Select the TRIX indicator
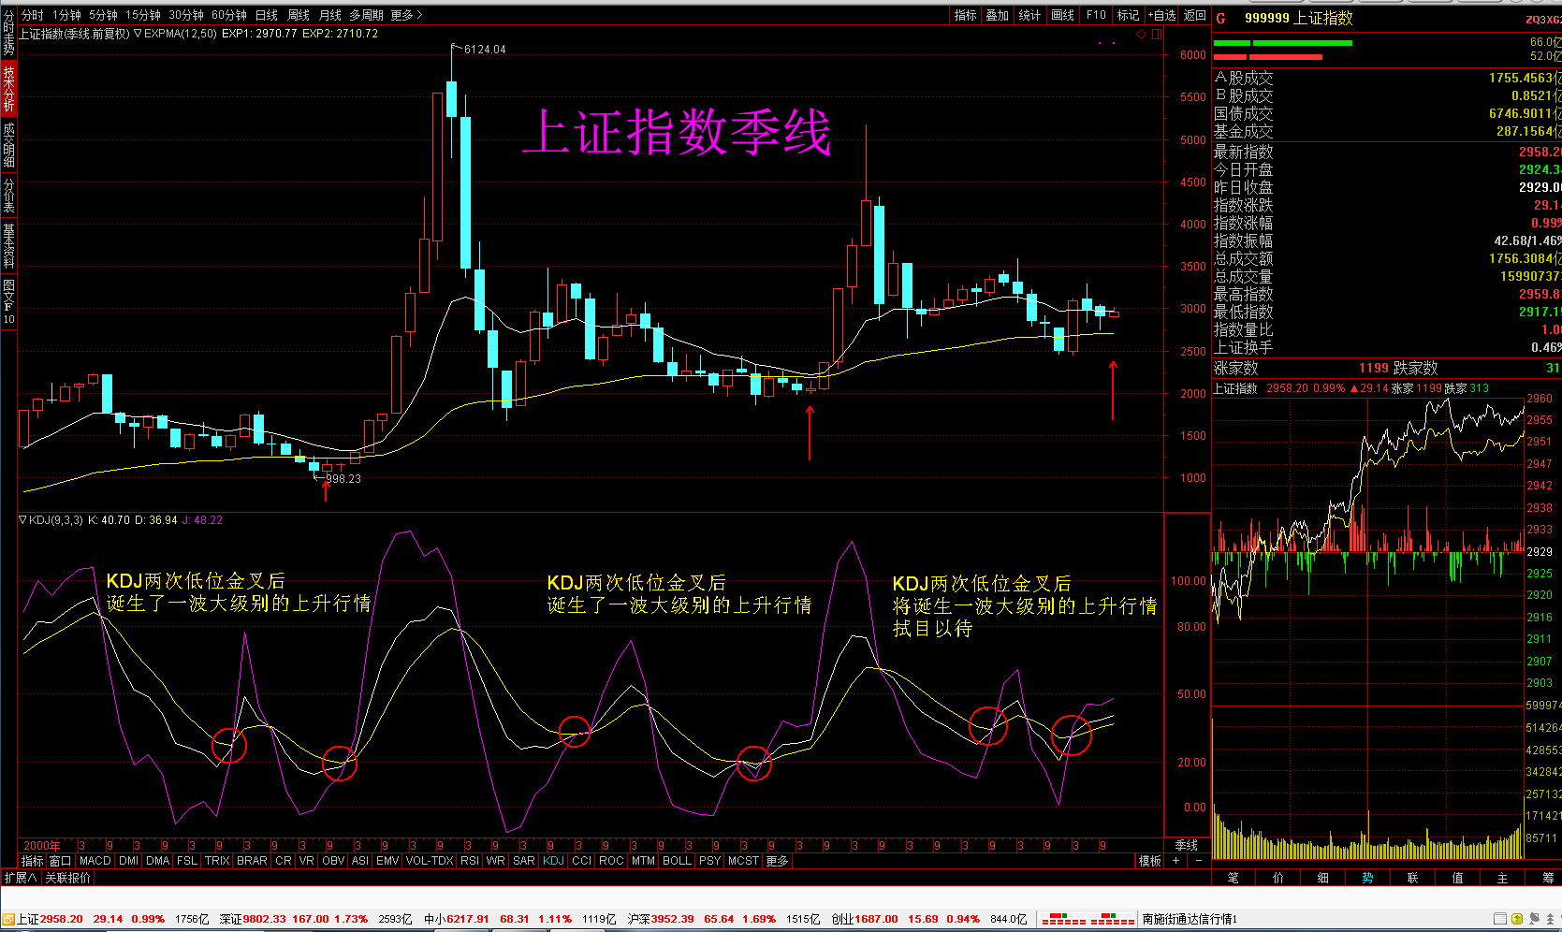Screen dimensions: 1562x932 [x=217, y=860]
